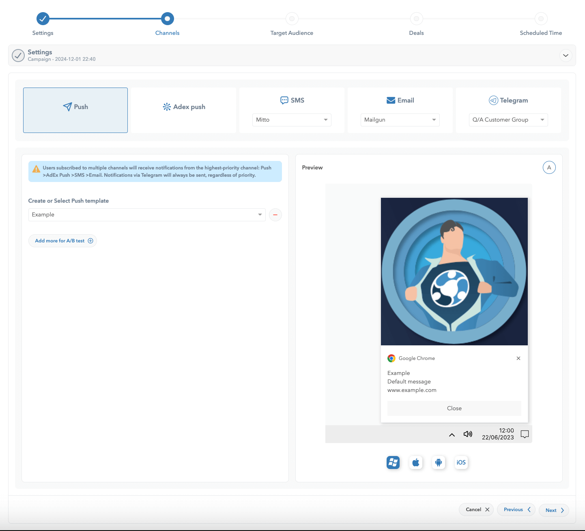
Task: Click the Next button
Action: 554,510
